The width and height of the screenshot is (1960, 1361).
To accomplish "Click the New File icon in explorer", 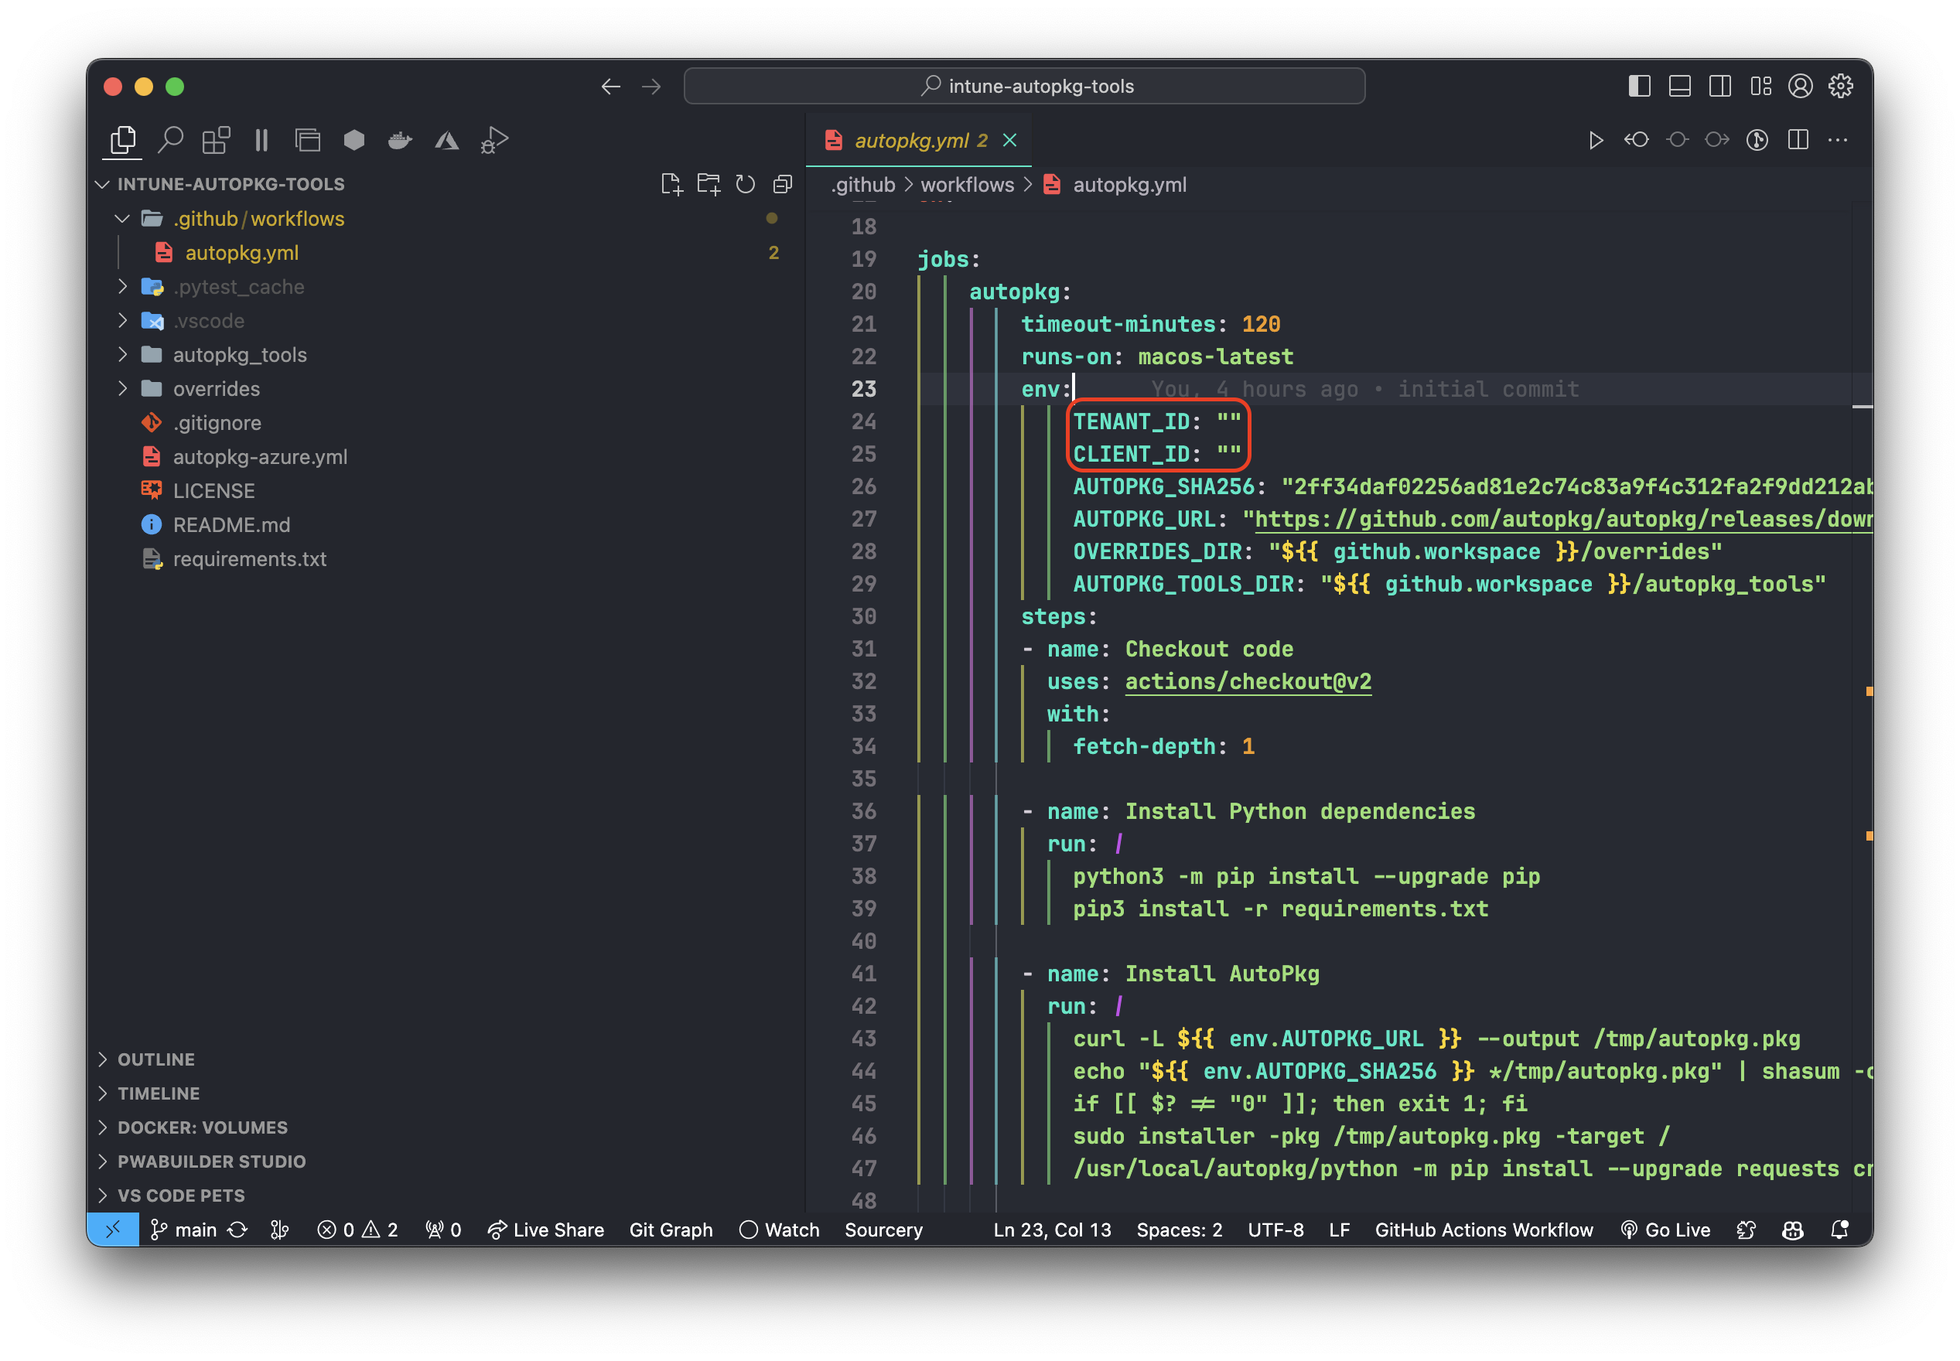I will [671, 184].
